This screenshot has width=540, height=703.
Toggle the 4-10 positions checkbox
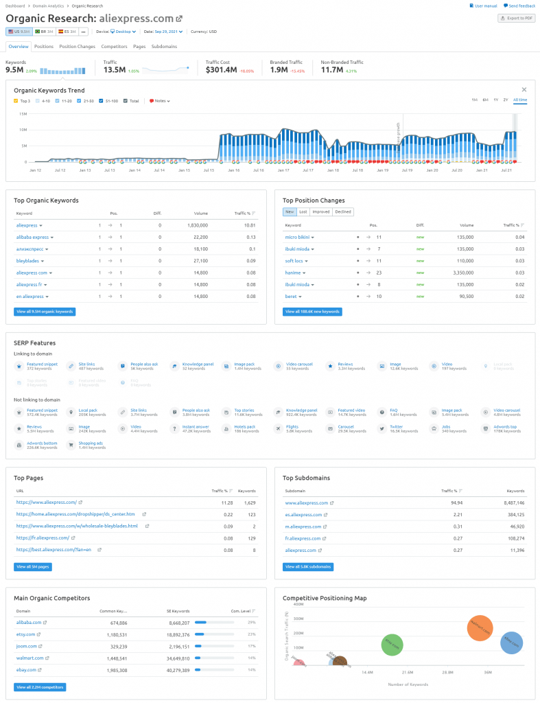(x=38, y=101)
